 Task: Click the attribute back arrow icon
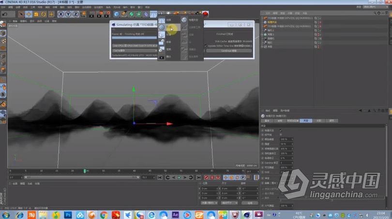coord(360,110)
